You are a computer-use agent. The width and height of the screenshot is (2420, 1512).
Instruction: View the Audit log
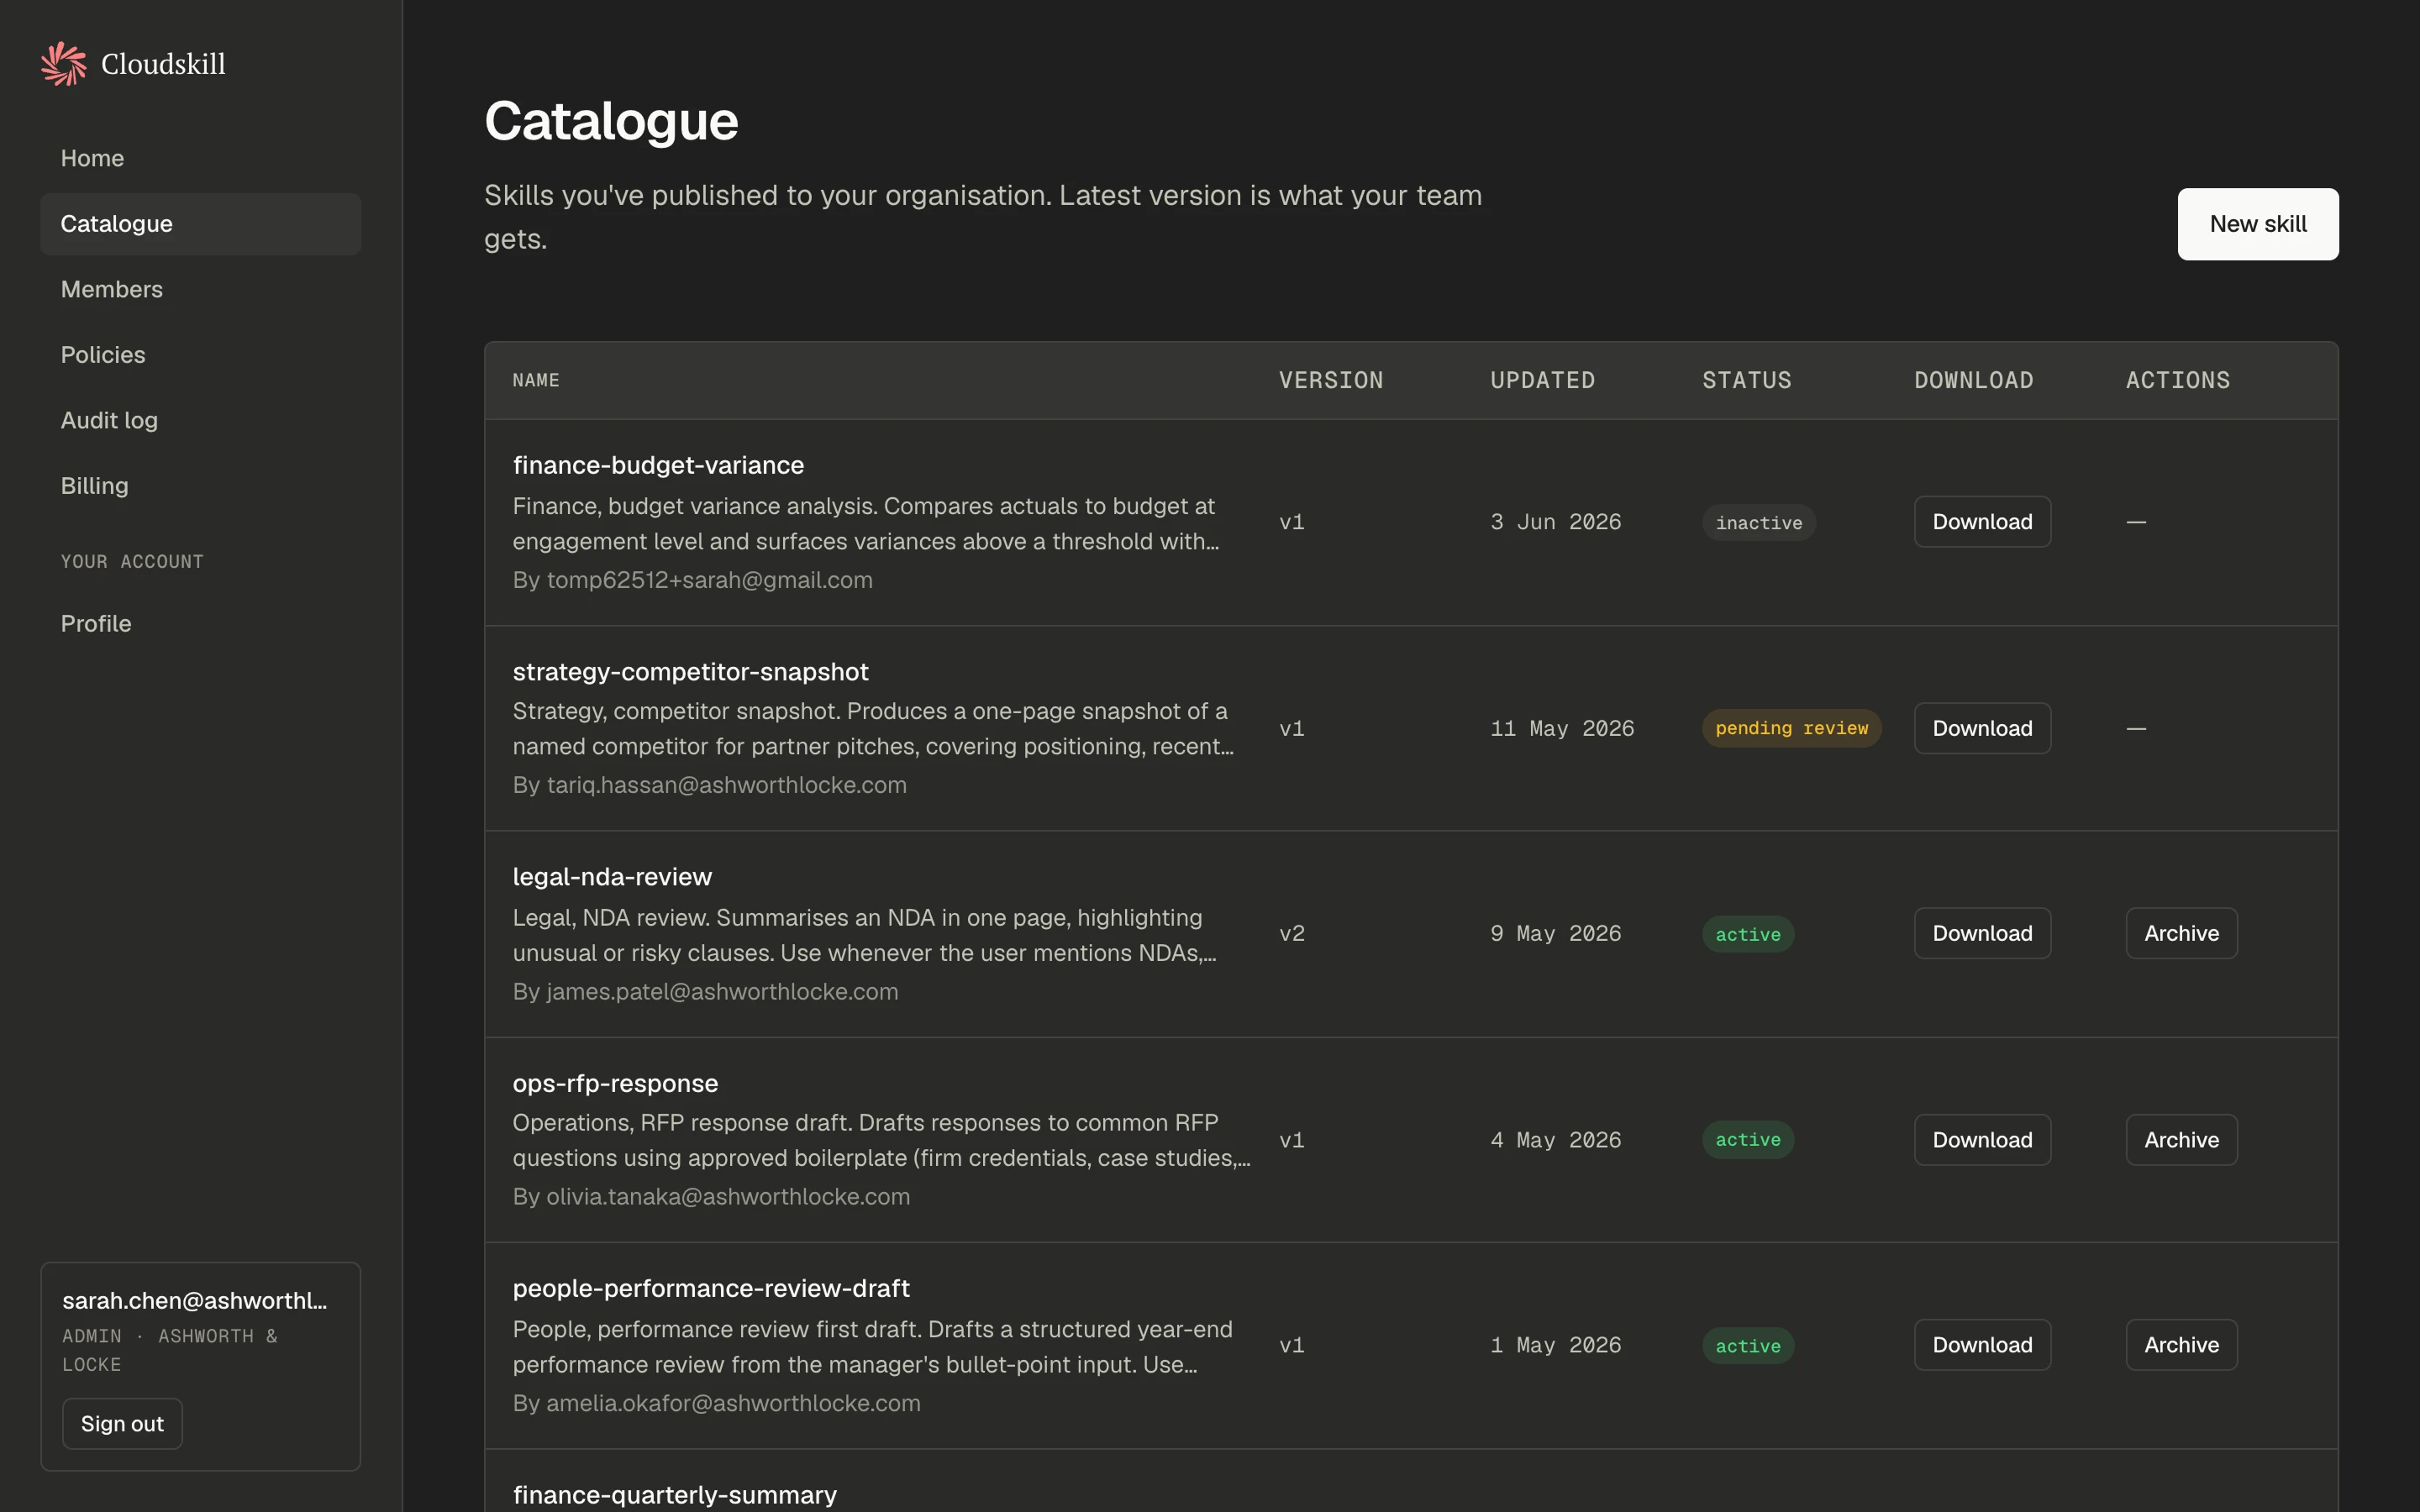200,420
